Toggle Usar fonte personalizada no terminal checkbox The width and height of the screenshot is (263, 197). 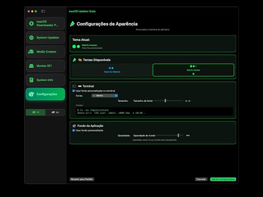coord(73,91)
